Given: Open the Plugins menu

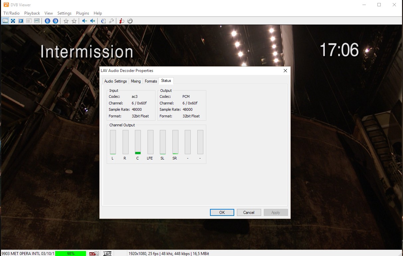Looking at the screenshot, I should coord(82,13).
